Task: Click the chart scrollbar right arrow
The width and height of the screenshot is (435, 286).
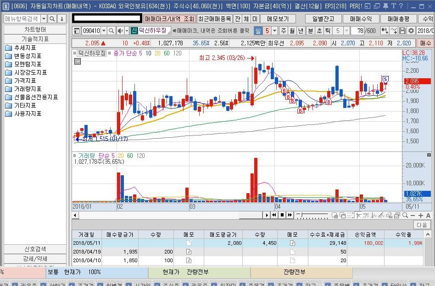Action: (267, 215)
